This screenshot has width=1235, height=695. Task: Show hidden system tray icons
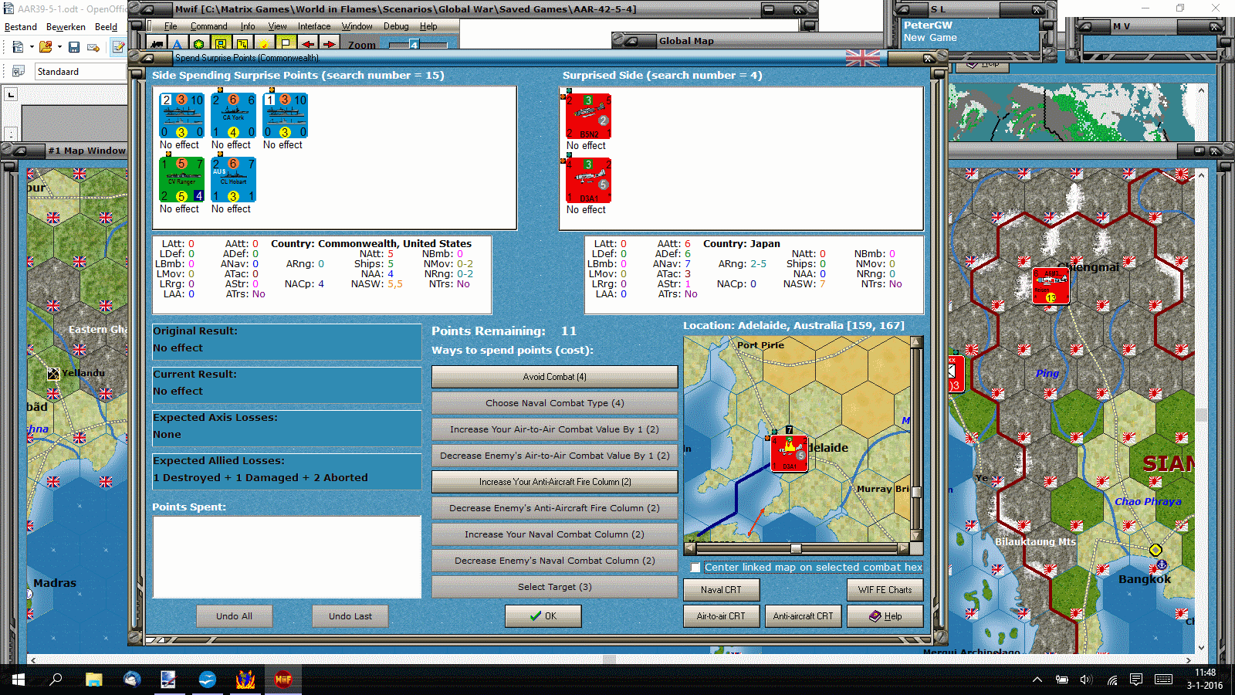click(1037, 680)
